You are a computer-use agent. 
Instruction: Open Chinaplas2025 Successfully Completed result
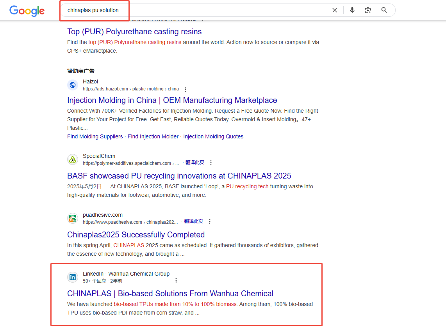(136, 235)
